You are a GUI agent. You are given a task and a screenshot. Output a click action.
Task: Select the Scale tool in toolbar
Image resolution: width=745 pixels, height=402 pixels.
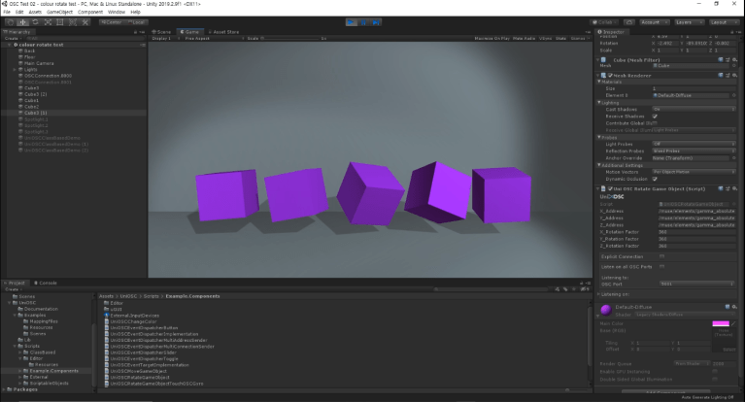49,20
